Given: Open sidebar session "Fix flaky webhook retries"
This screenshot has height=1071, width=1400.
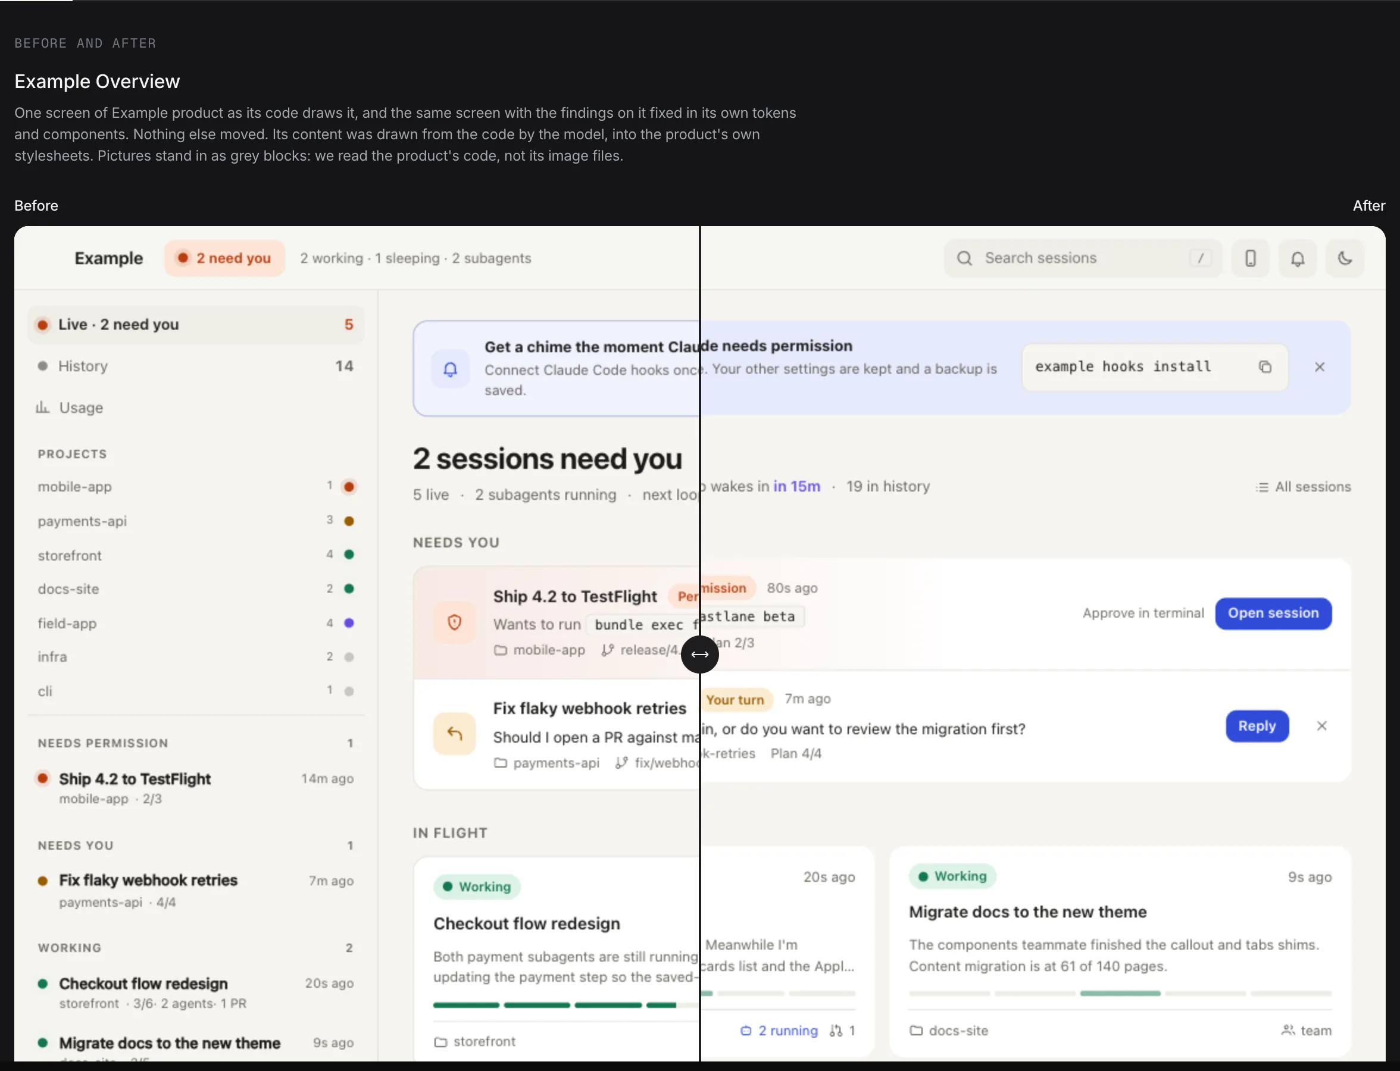Looking at the screenshot, I should coord(196,890).
